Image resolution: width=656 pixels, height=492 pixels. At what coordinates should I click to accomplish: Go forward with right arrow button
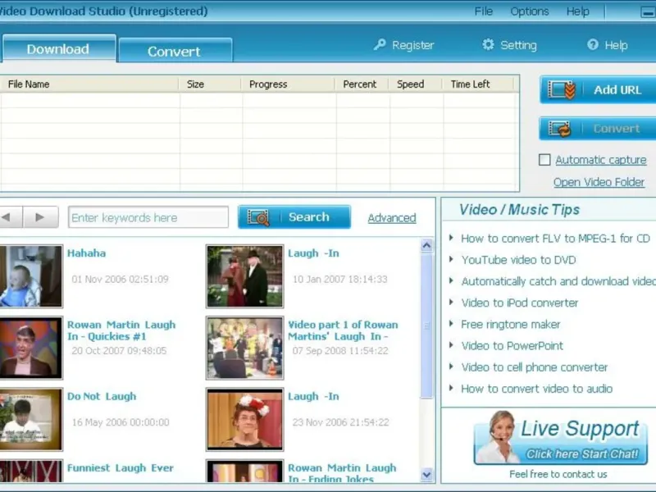(40, 217)
